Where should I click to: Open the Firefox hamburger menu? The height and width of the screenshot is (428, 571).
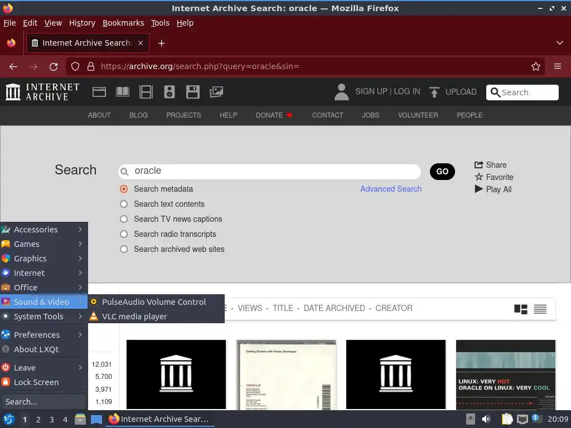558,66
